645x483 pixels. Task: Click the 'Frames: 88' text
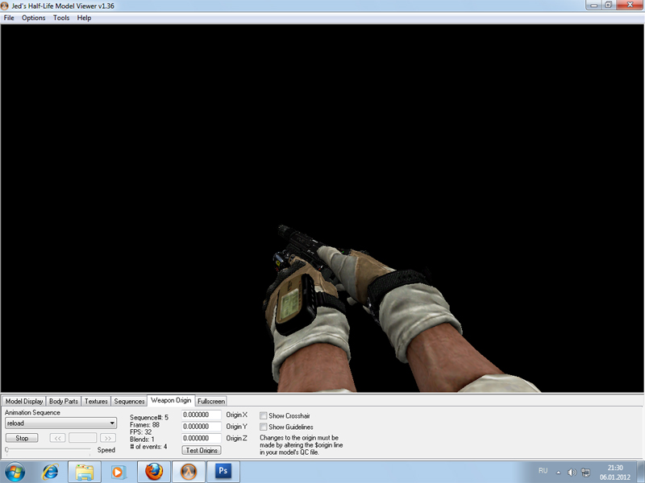(144, 425)
